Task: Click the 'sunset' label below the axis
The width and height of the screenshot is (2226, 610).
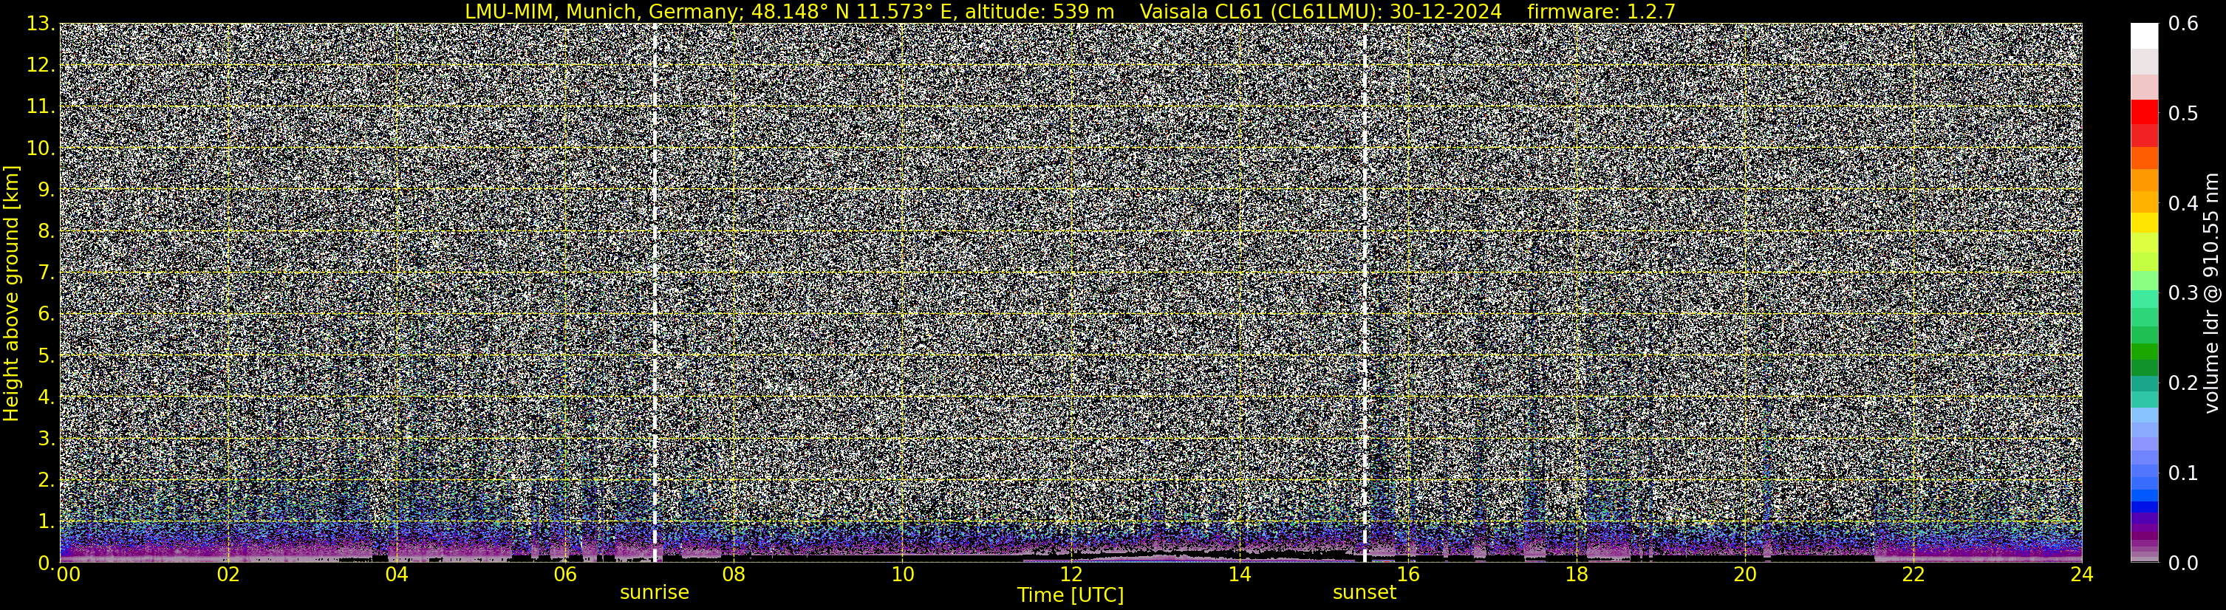Action: (1365, 593)
